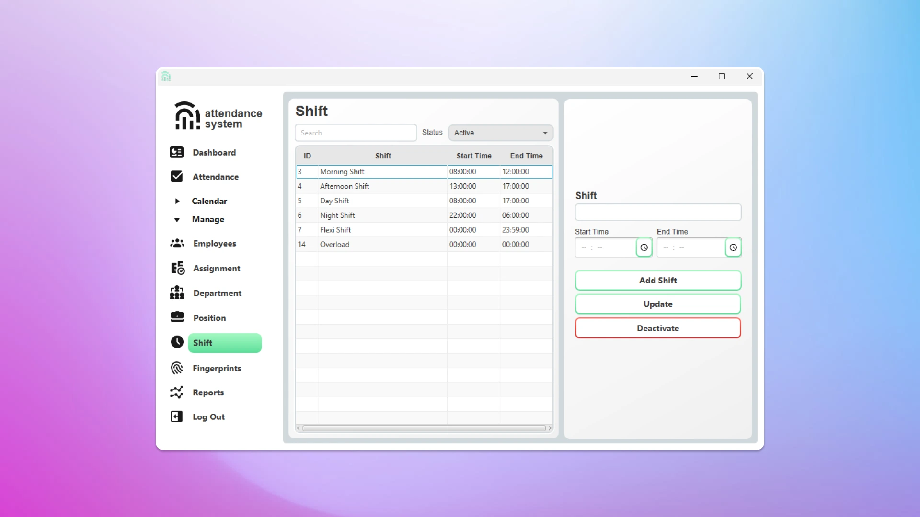Open the Start Time clock picker

pyautogui.click(x=644, y=247)
